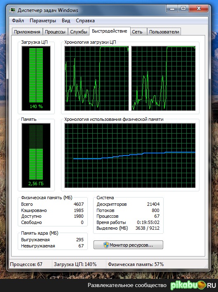Click the Монитор ресурсов button
The image size is (218, 292).
click(x=128, y=245)
